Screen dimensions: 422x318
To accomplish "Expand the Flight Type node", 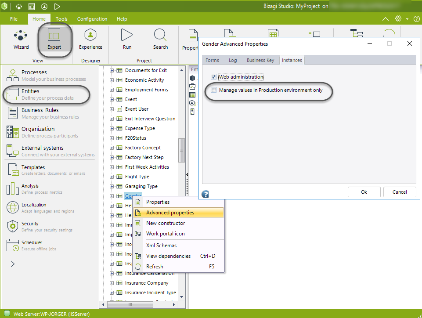I will [x=112, y=177].
